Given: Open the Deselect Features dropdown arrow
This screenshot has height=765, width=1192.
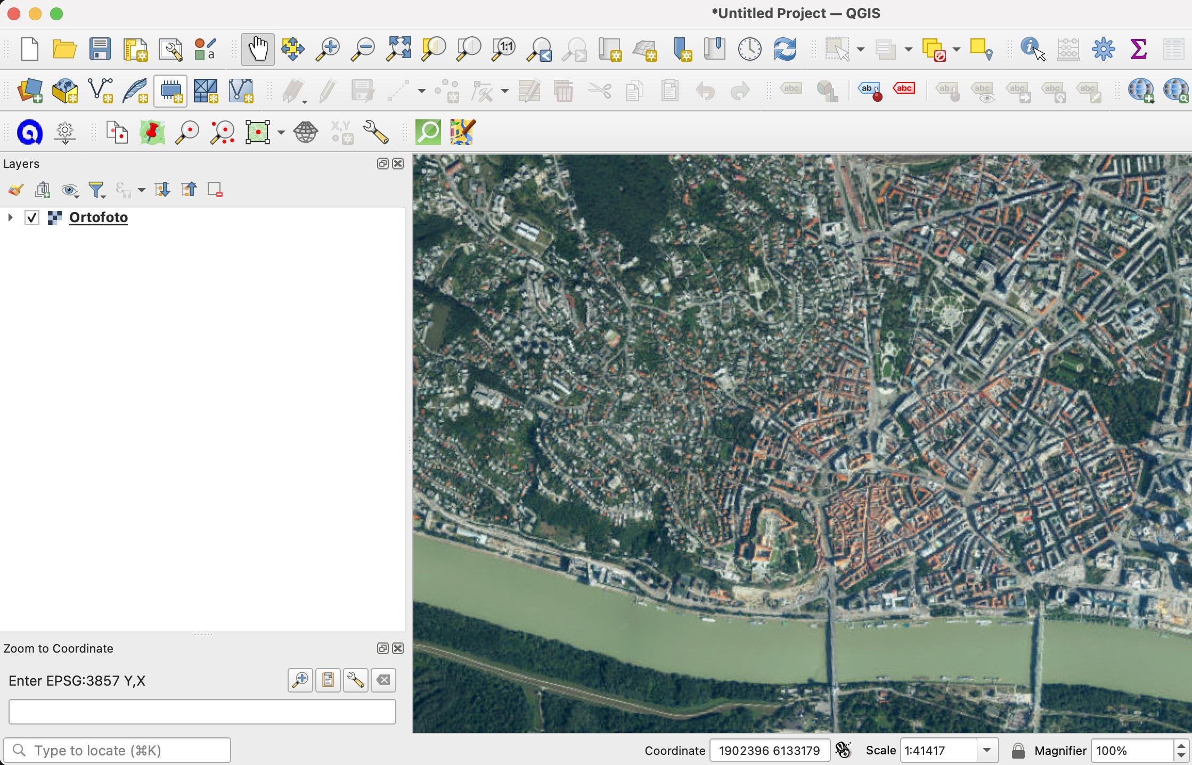Looking at the screenshot, I should 957,50.
